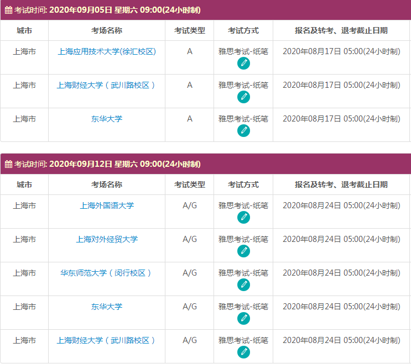Click calendar icon in 09月12日 header
This screenshot has width=411, height=364.
[8, 164]
